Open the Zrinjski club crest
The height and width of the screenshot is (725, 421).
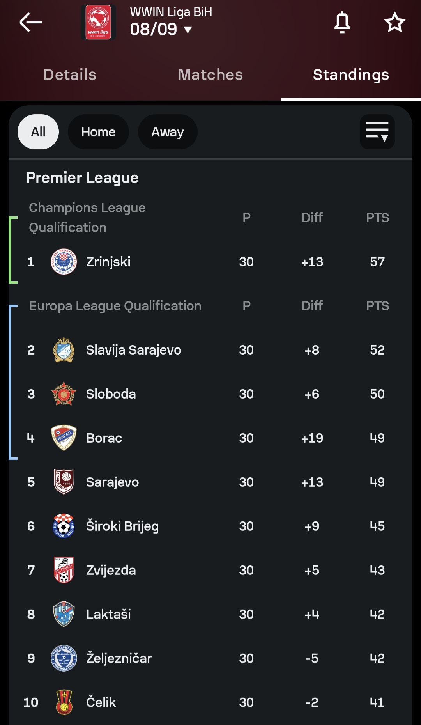(64, 262)
